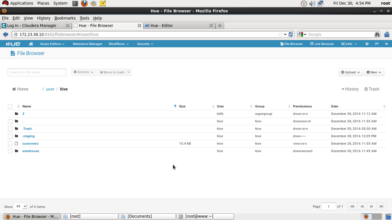The width and height of the screenshot is (392, 220).
Task: Reload page using the refresh icon
Action: tap(291, 34)
